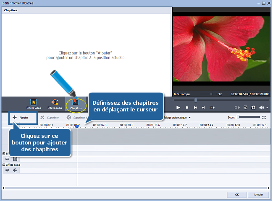Click the play-selection icon
The image size is (273, 201).
pyautogui.click(x=212, y=108)
